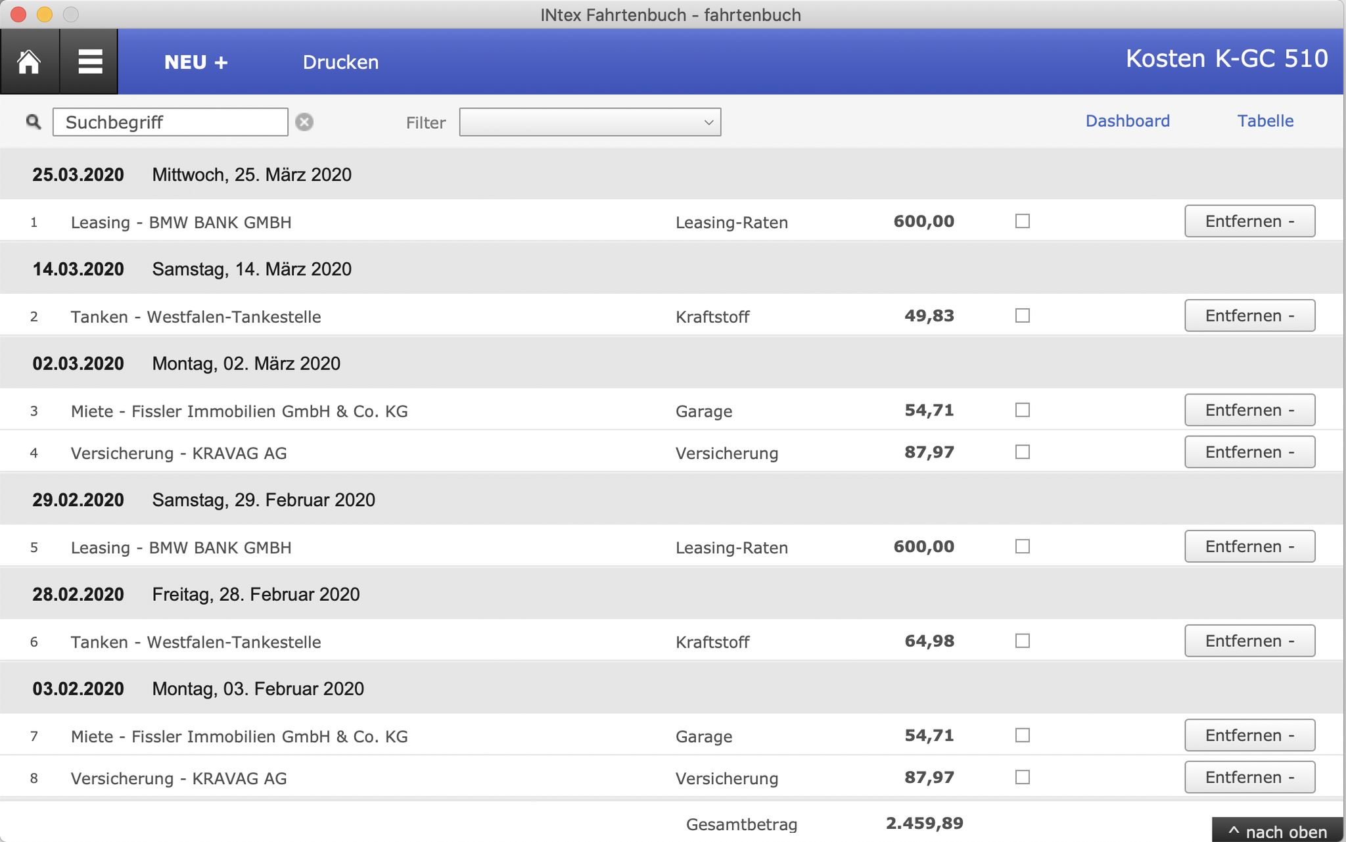Viewport: 1346px width, 842px height.
Task: Tick checkbox for row 3 Miete Garage
Action: coord(1022,410)
